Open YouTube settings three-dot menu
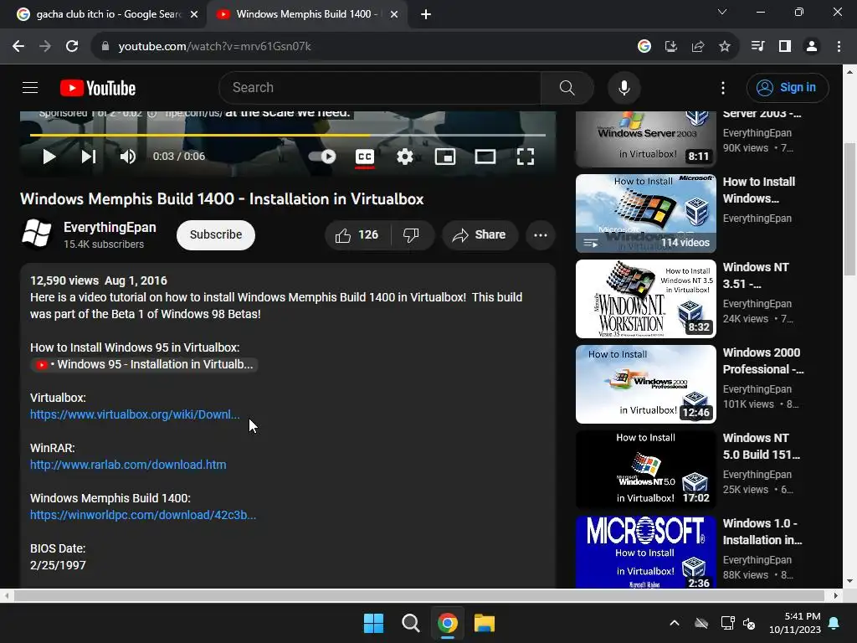 722,87
